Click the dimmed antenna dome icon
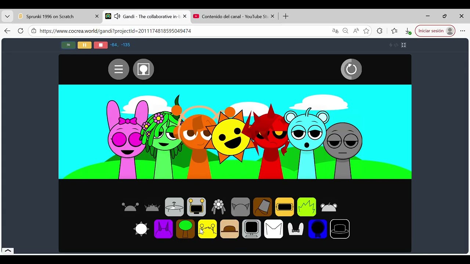Viewport: 470px width, 264px height. [130, 207]
